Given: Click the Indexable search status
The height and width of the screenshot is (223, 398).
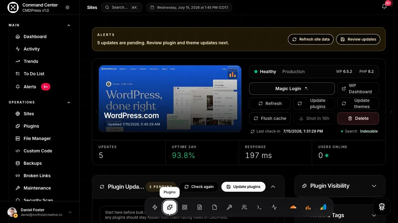Looking at the screenshot, I should (x=369, y=131).
